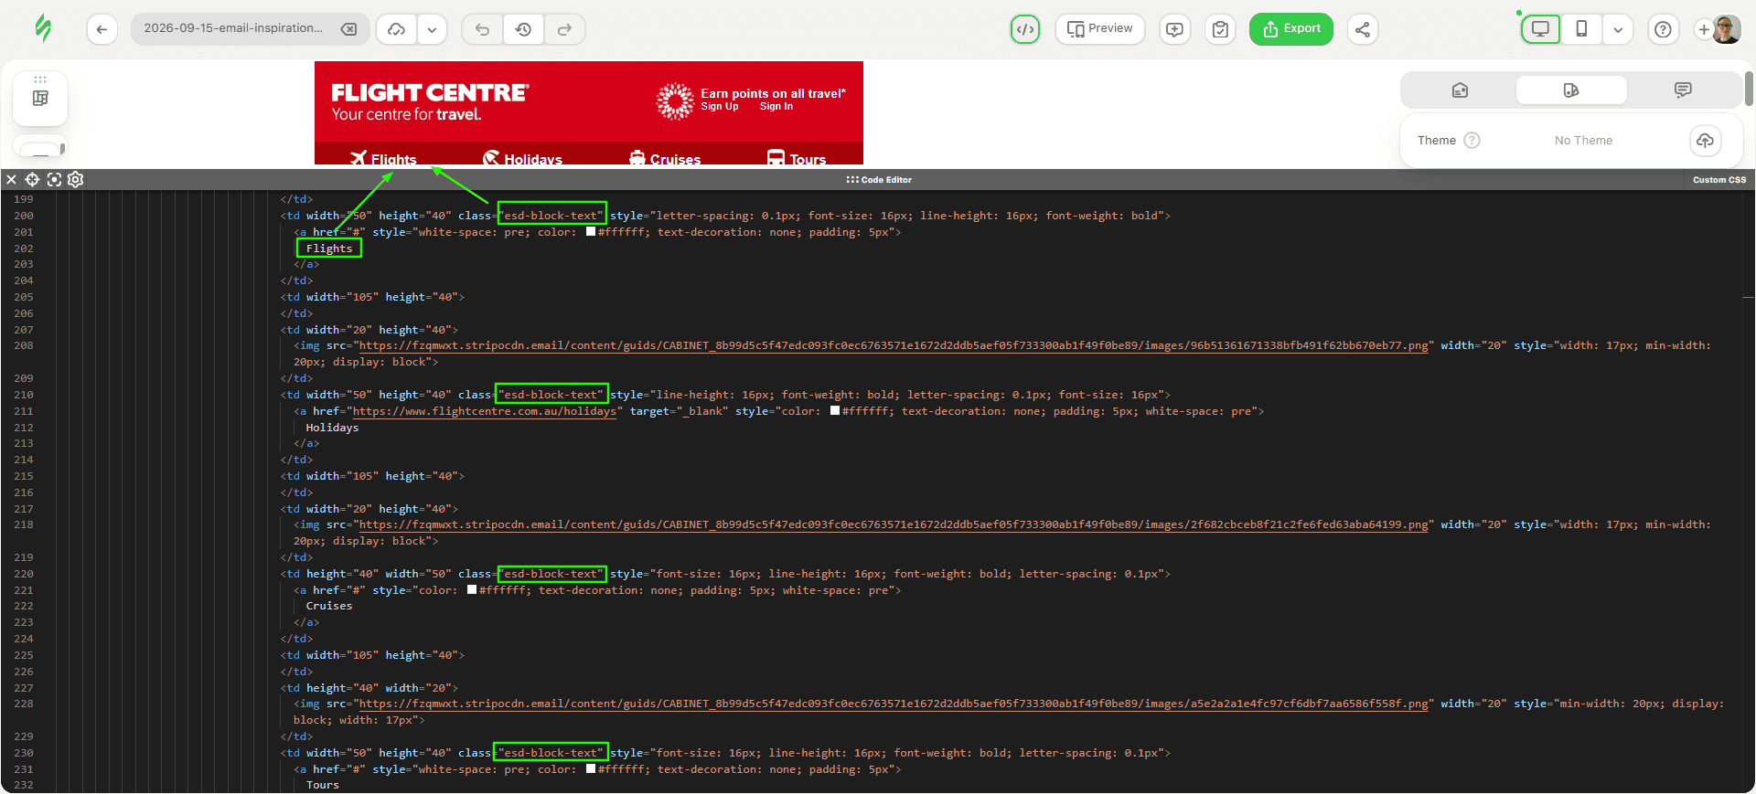Click Holidays link in email preview
This screenshot has height=794, width=1756.
[x=532, y=159]
